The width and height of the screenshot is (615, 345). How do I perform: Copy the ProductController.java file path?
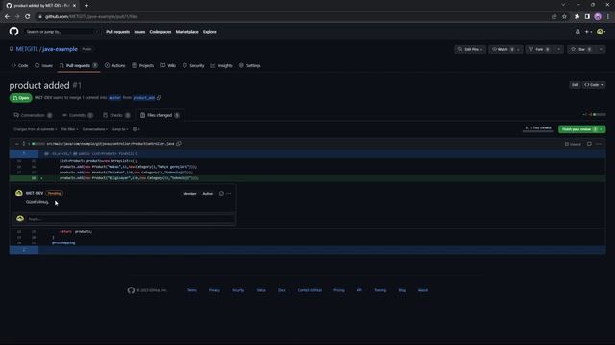(x=179, y=144)
